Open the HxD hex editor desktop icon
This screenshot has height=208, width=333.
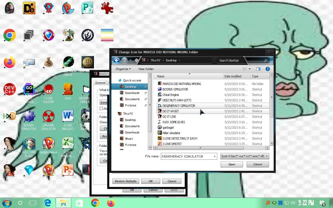[10, 116]
